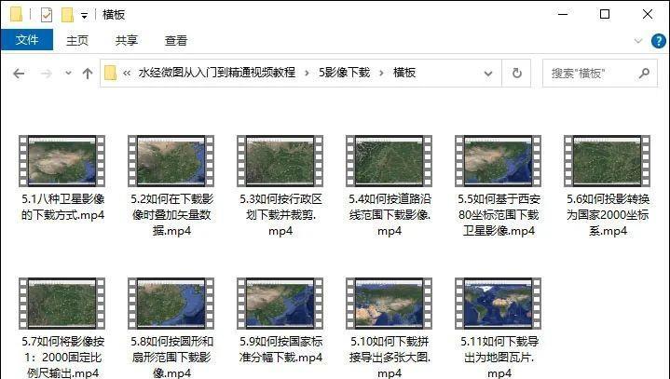Open Help with the blue question mark icon
The width and height of the screenshot is (670, 379).
[659, 41]
